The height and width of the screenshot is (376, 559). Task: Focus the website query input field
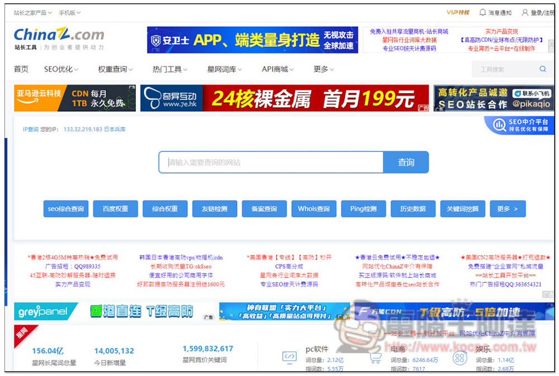271,163
